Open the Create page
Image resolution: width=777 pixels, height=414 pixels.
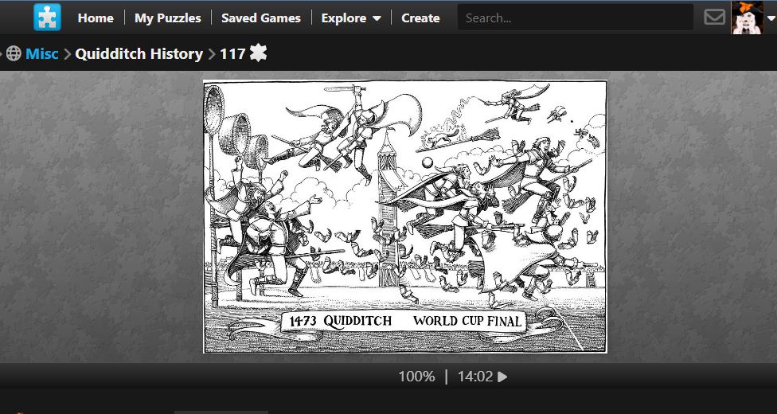420,18
